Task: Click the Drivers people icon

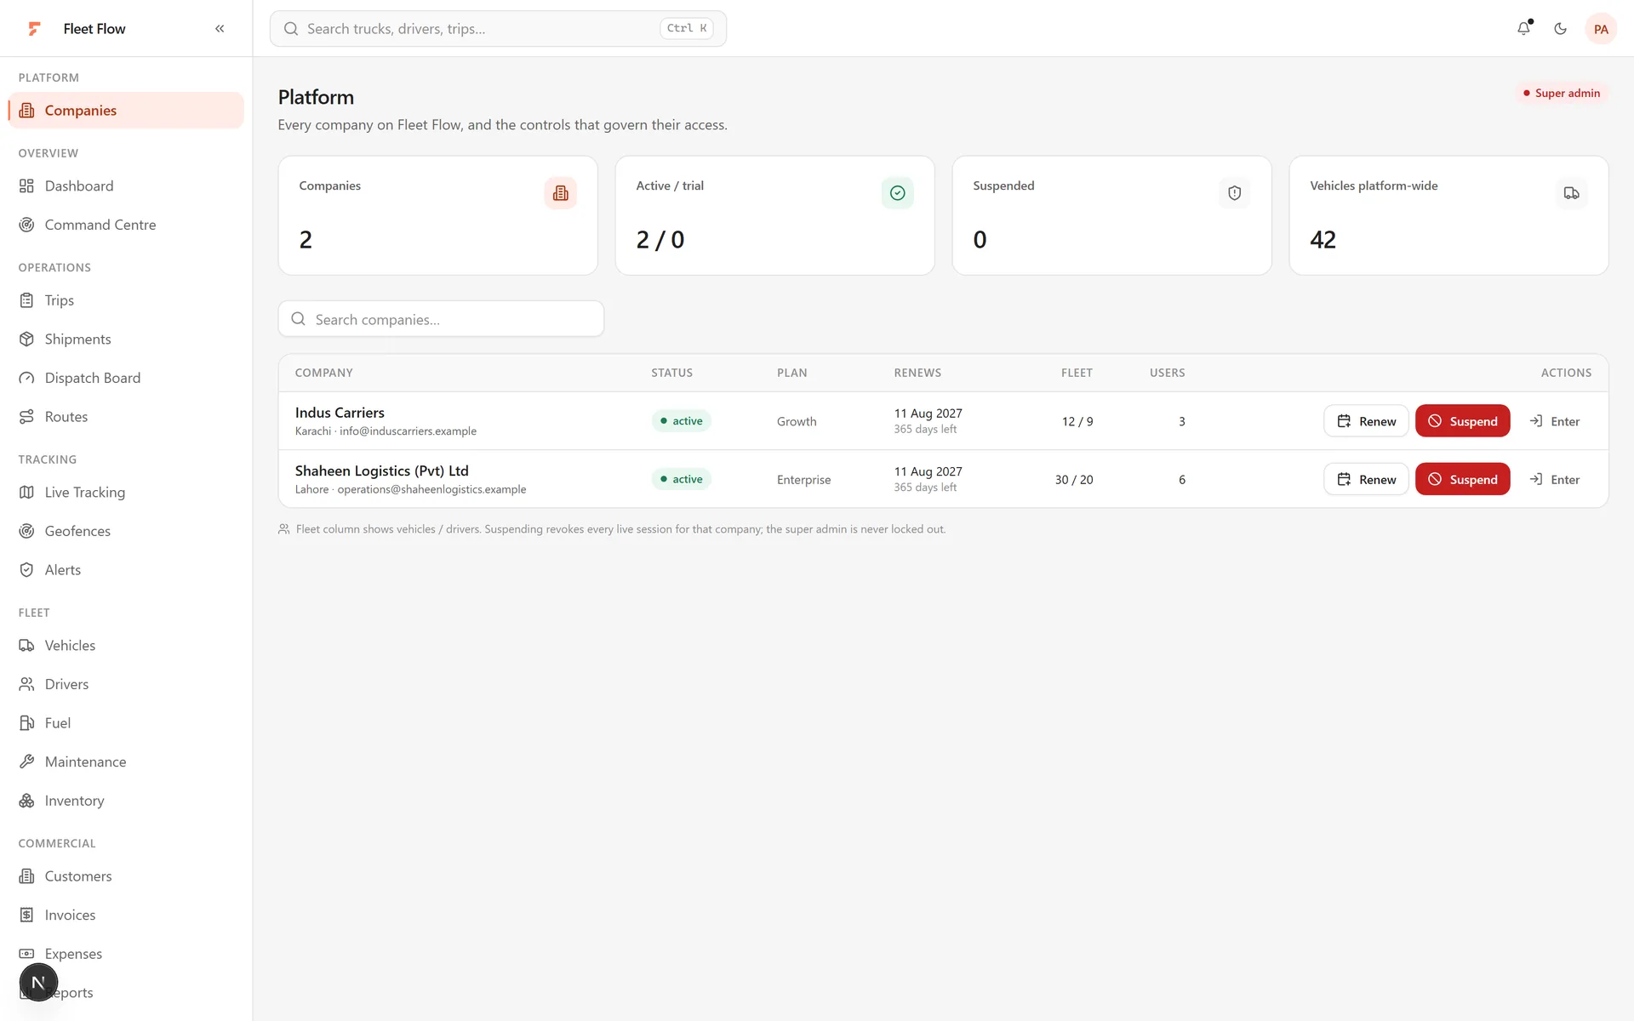Action: 27,684
